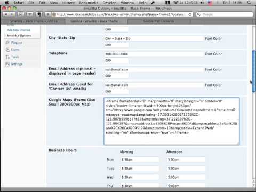This screenshot has width=256, height=192.
Task: Click Font Color label beside Telephone
Action: point(213,54)
